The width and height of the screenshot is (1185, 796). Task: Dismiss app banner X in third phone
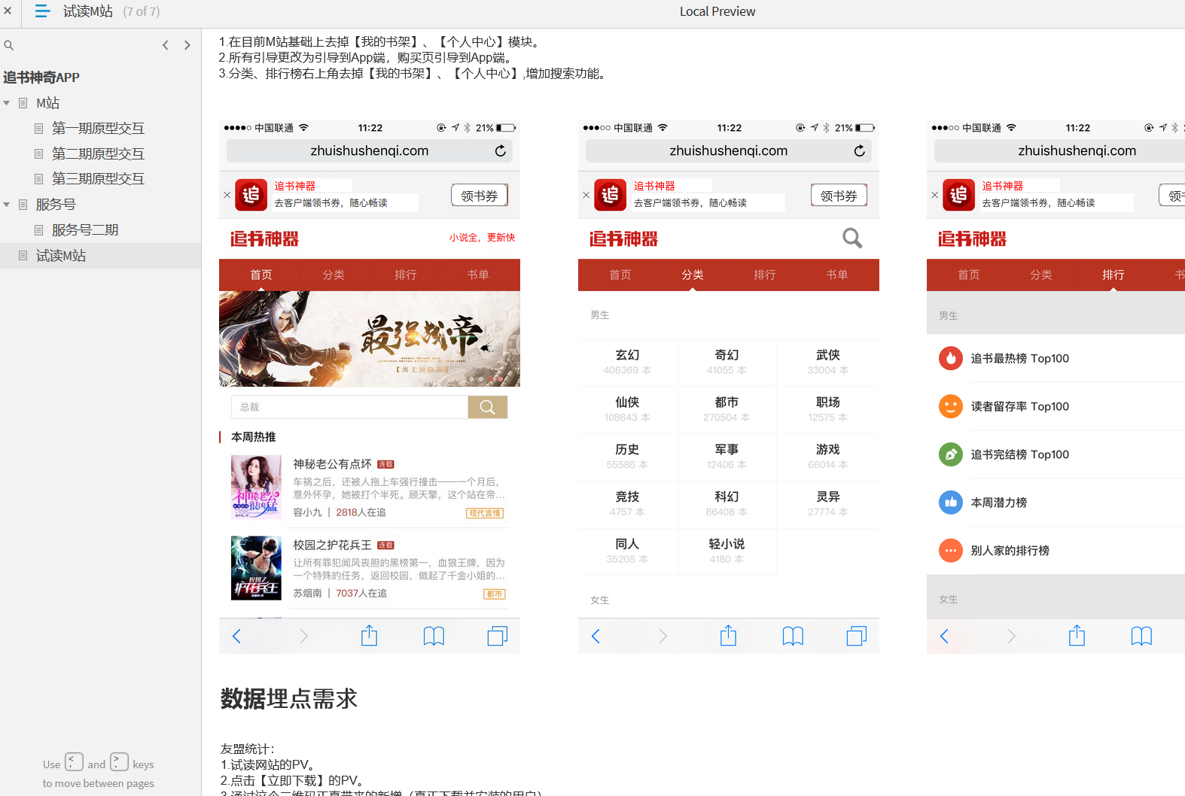coord(934,195)
